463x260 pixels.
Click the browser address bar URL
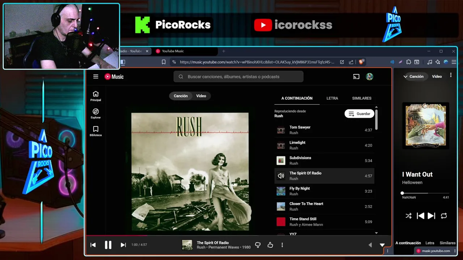click(257, 62)
